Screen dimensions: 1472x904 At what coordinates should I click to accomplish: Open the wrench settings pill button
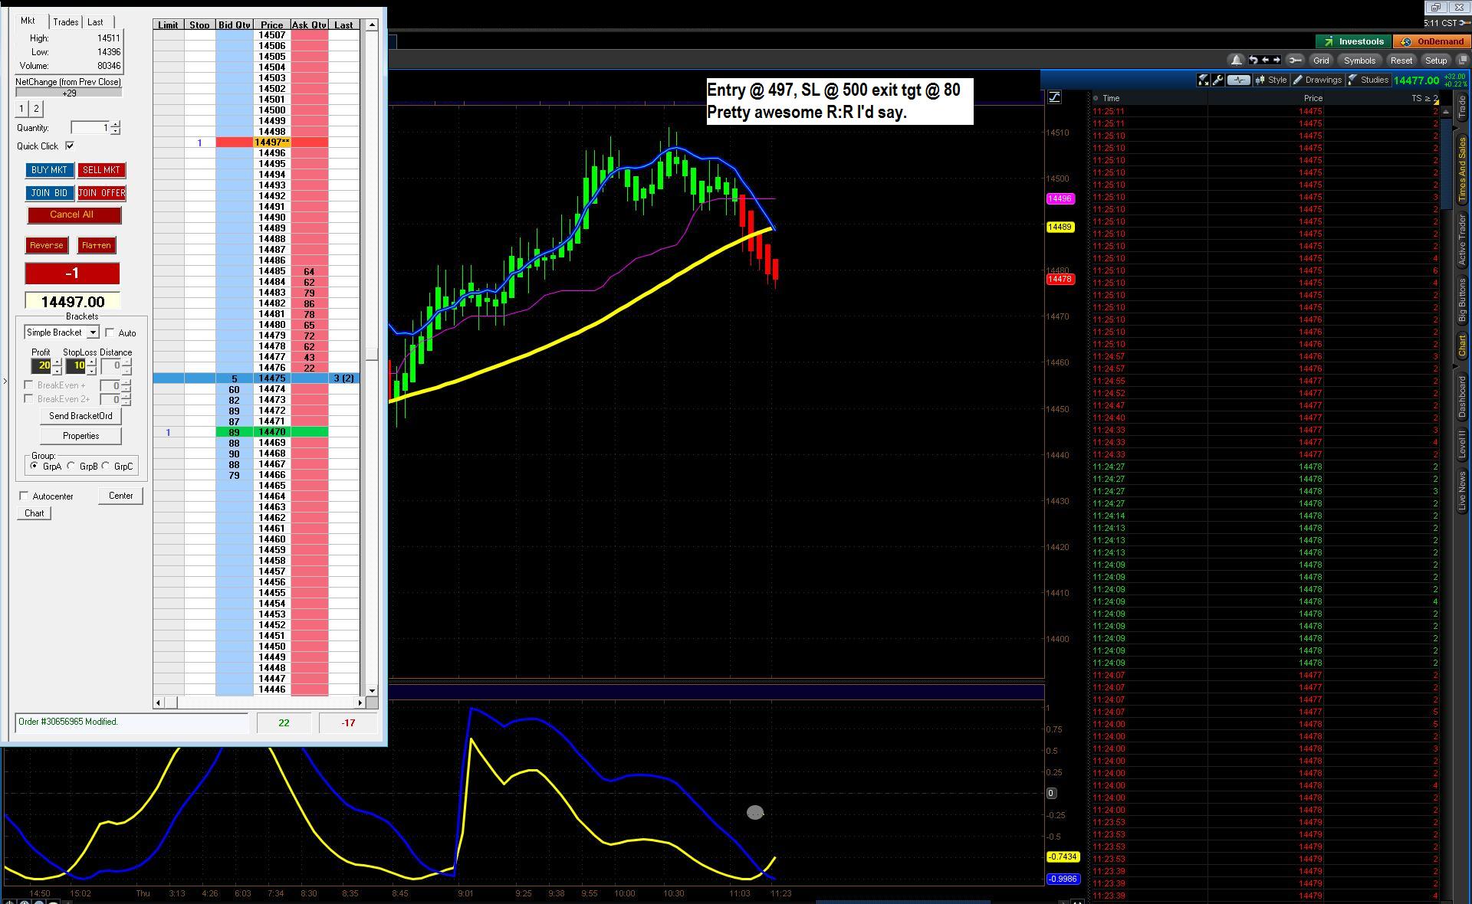[1295, 60]
